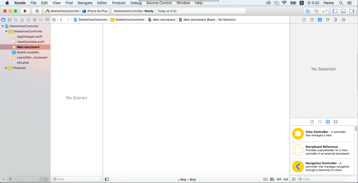358x183 pixels.
Task: Open the No Selection jump bar item
Action: tap(227, 20)
